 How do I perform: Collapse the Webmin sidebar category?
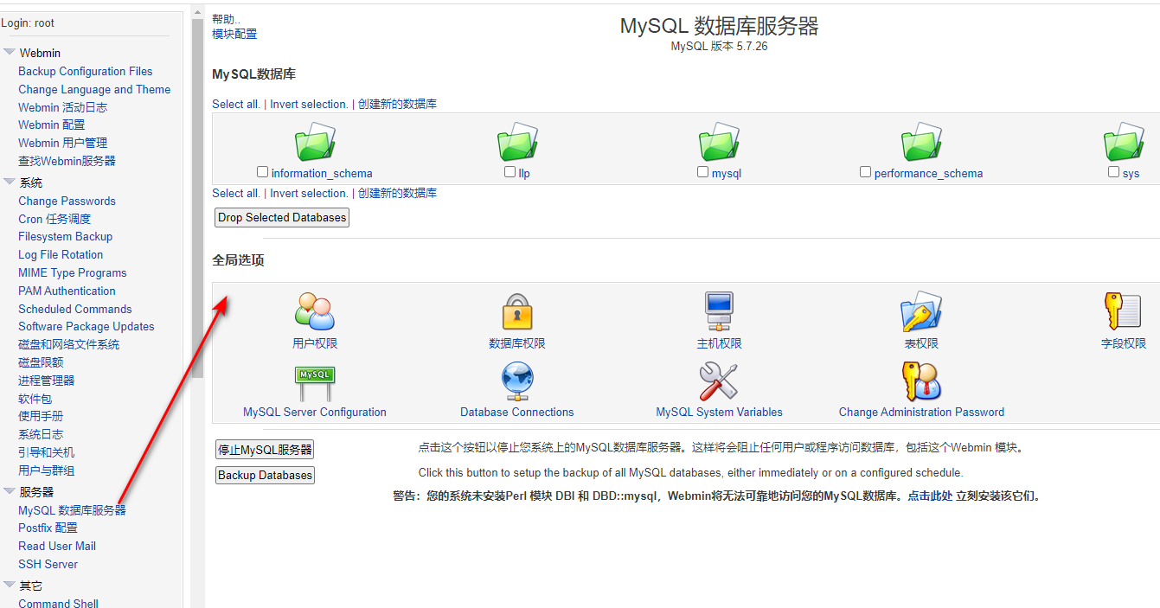10,52
